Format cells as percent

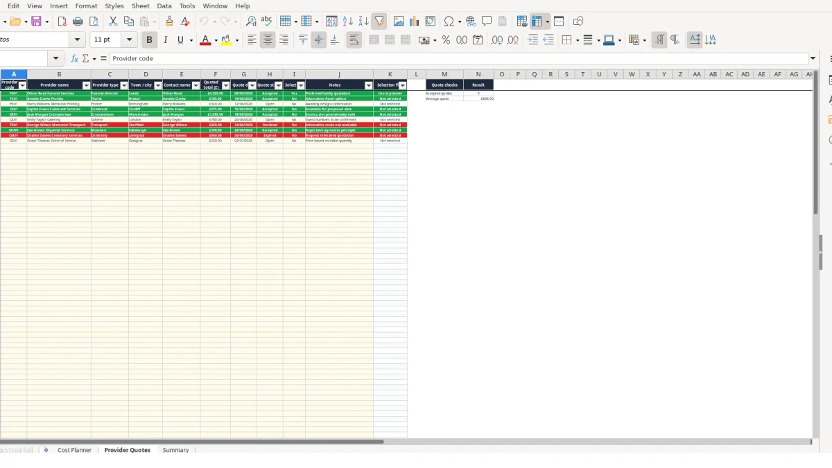tap(446, 40)
